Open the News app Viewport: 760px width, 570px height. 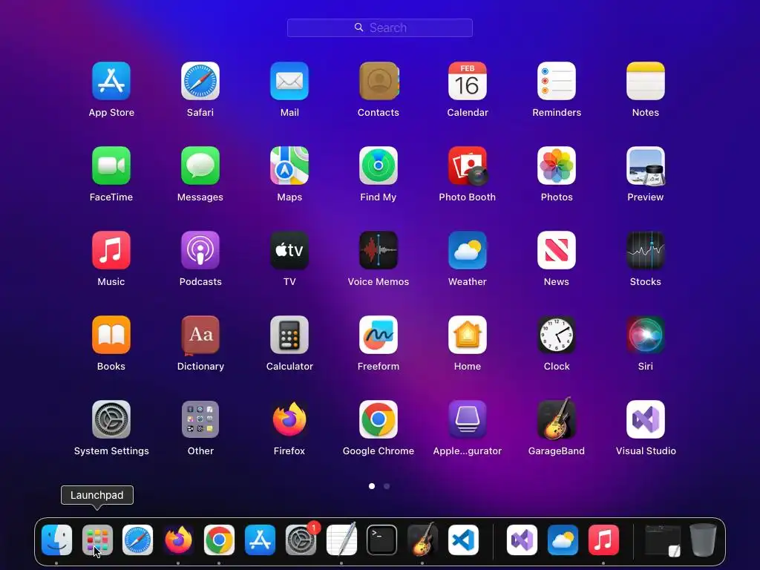[557, 250]
